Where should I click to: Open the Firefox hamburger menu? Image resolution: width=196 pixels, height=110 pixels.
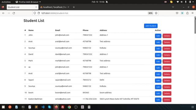coord(193,13)
